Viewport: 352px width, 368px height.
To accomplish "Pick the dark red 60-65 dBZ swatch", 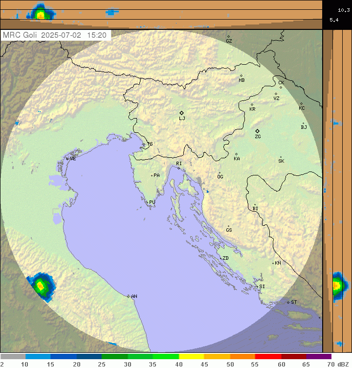I will tap(294, 357).
